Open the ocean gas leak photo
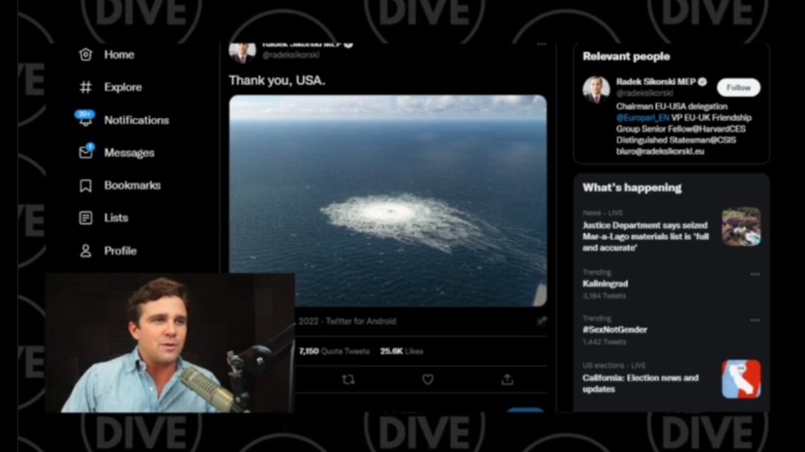The width and height of the screenshot is (805, 452). click(x=387, y=200)
